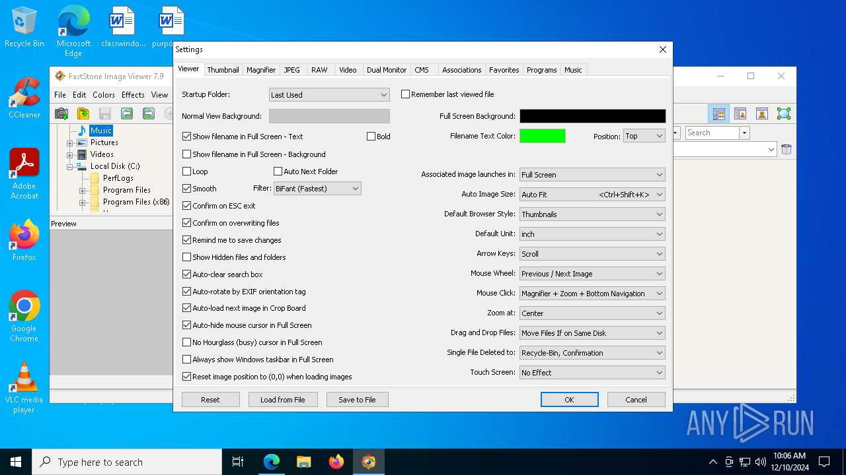The image size is (846, 475).
Task: Open the Recycle Bin desktop icon
Action: pos(24,28)
